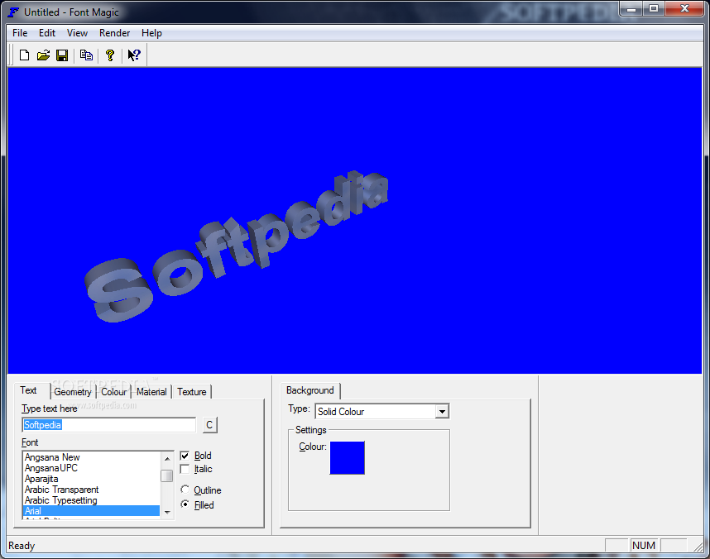710x559 pixels.
Task: Select the Background tab
Action: coord(310,390)
